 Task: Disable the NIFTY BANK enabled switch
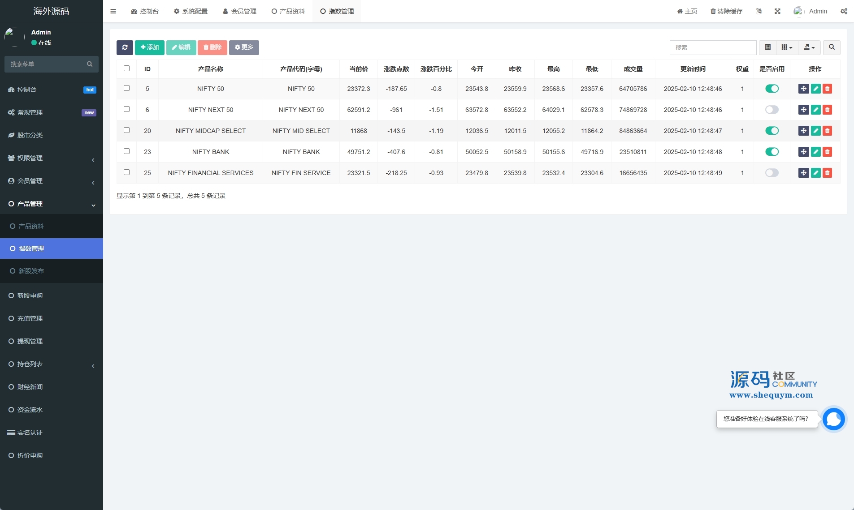[772, 152]
